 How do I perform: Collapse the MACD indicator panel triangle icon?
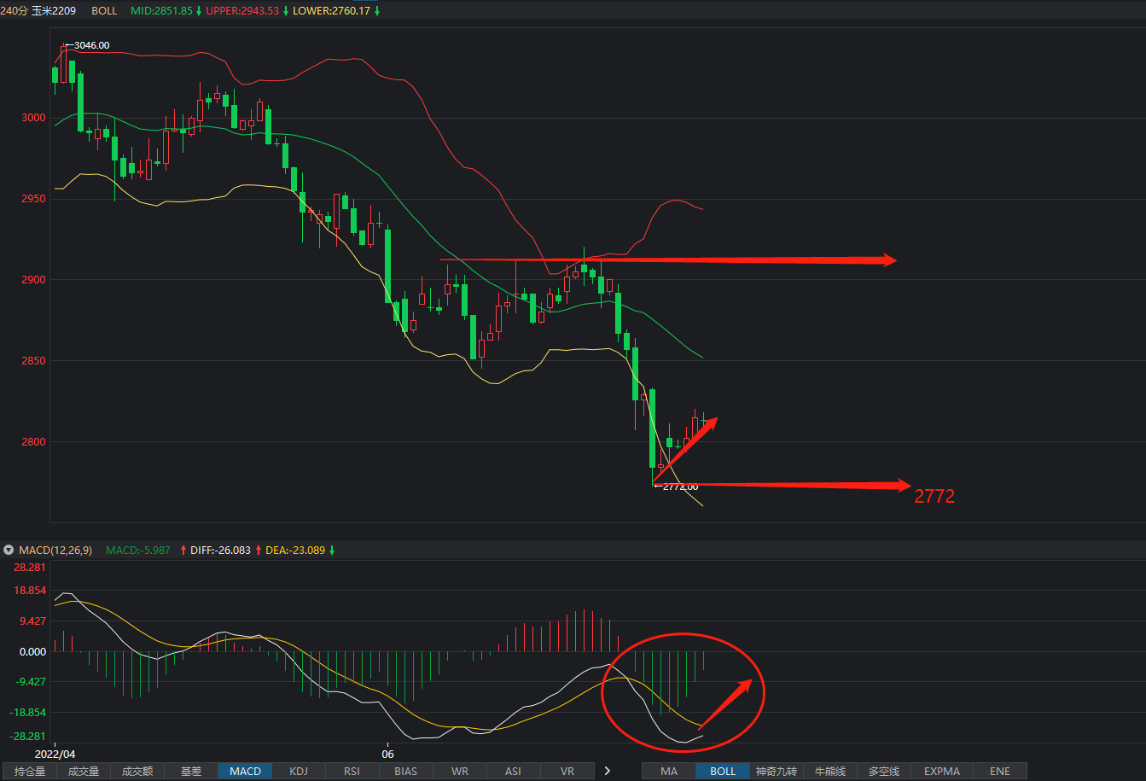click(x=9, y=551)
